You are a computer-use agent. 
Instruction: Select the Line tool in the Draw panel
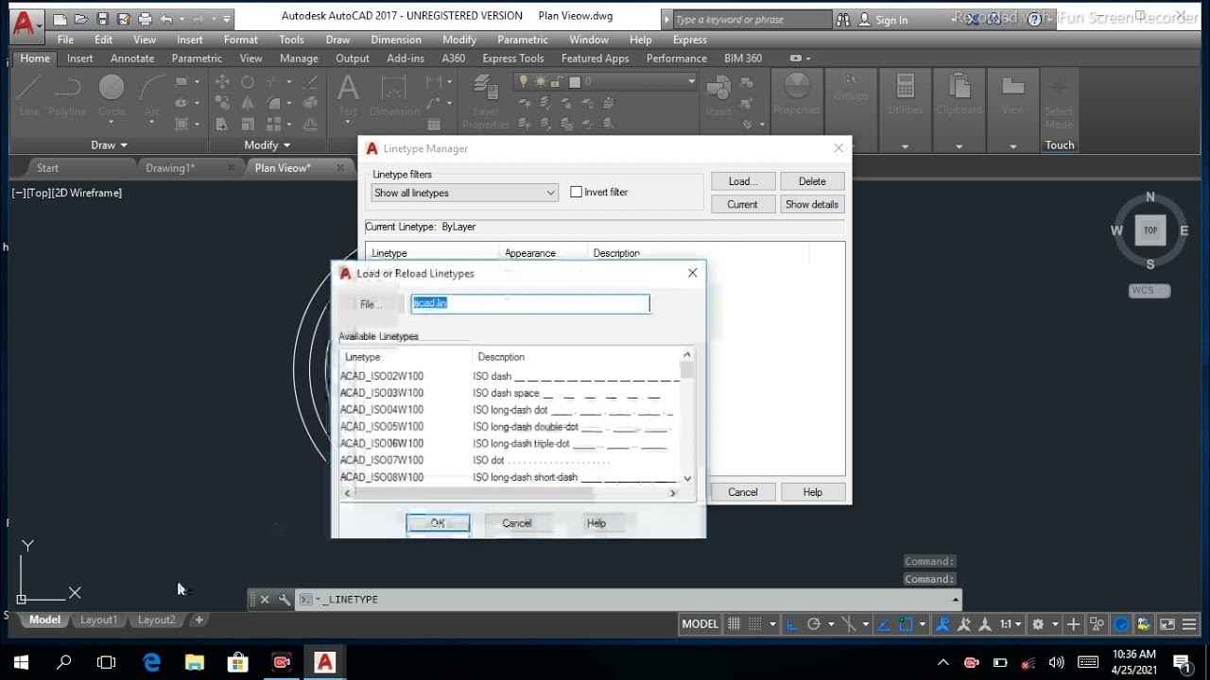pos(29,95)
